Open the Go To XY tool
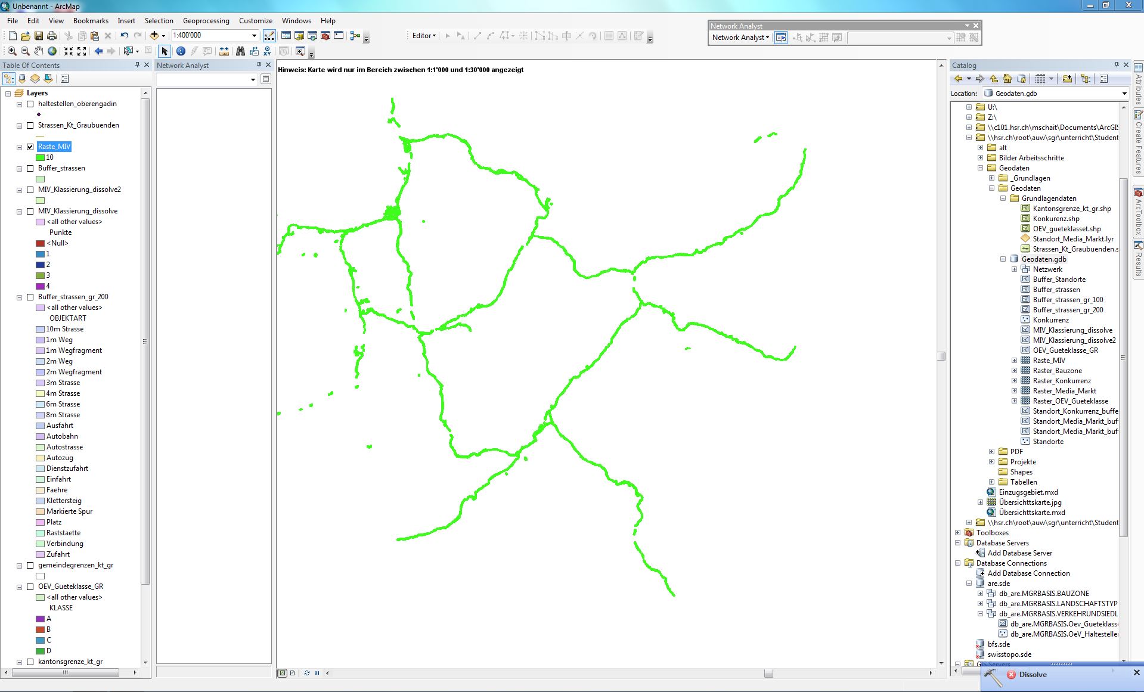 pyautogui.click(x=267, y=51)
